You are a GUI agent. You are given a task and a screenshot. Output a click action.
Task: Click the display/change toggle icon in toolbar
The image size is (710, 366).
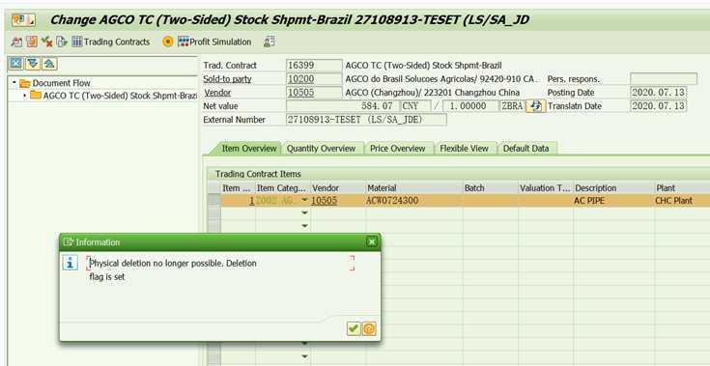coord(16,42)
